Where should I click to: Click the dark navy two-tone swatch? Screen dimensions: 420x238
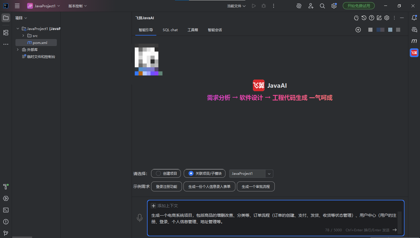point(380,30)
